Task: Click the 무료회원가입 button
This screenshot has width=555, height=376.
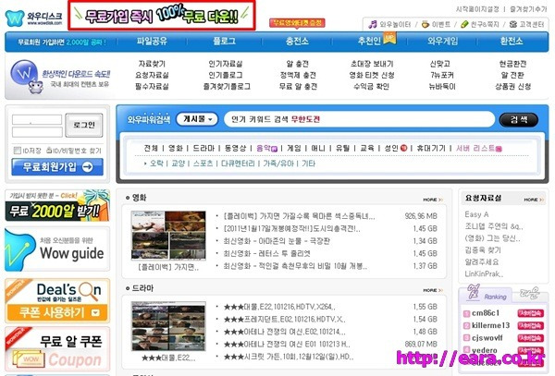Action: [57, 167]
